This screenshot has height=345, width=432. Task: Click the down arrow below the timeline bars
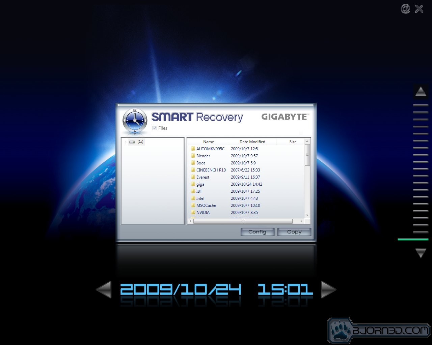pos(421,253)
